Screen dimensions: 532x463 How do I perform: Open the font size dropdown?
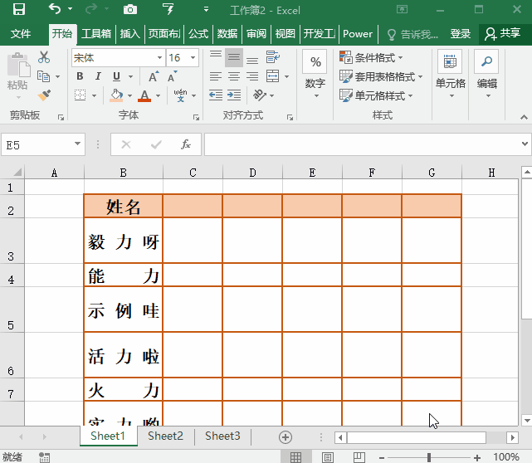click(x=193, y=57)
